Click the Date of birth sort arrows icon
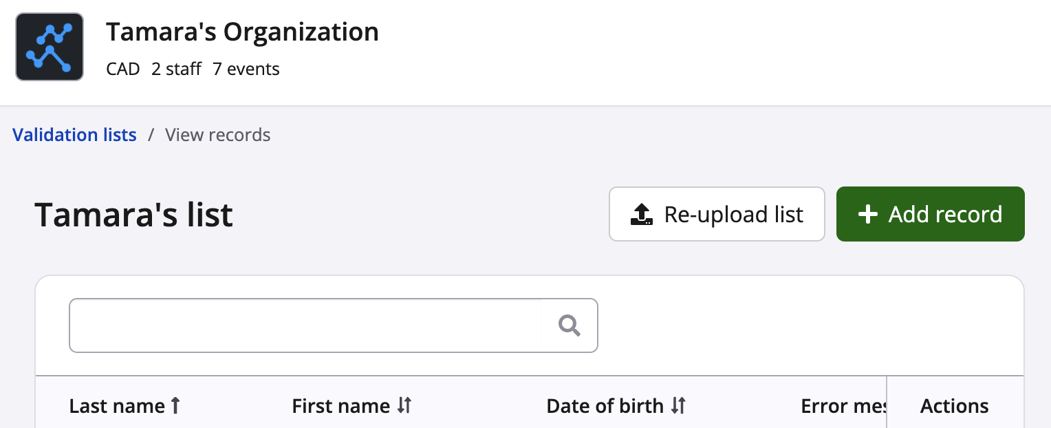Image resolution: width=1051 pixels, height=428 pixels. pyautogui.click(x=678, y=406)
